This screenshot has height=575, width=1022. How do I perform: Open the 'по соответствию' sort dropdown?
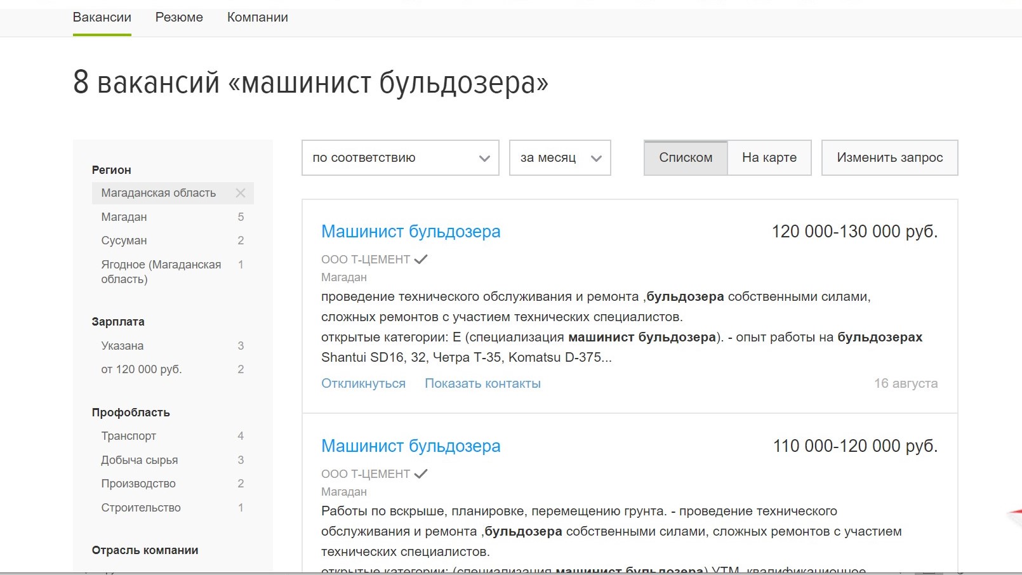click(401, 158)
